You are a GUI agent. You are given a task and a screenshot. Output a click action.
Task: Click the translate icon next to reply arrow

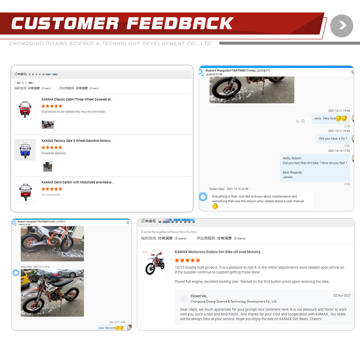tap(302, 121)
